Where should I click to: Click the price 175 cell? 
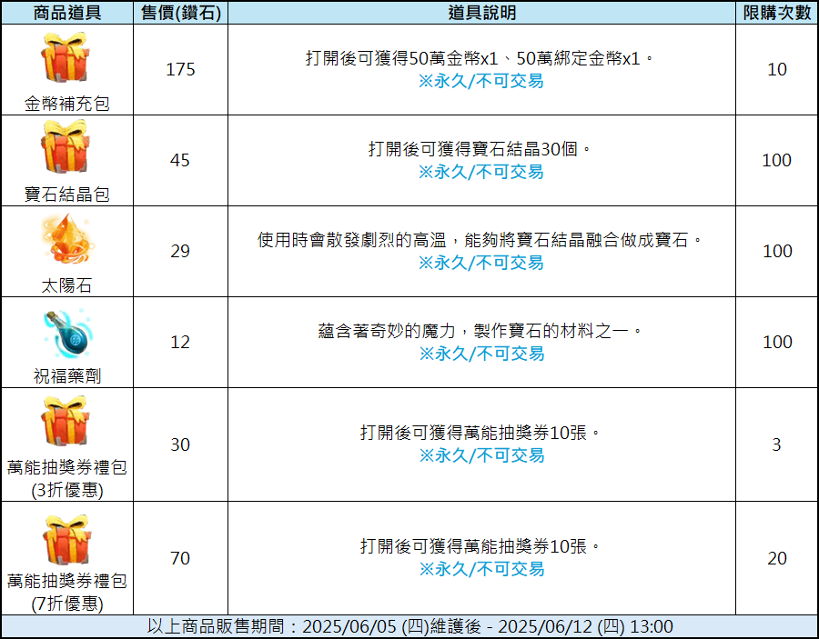click(181, 69)
